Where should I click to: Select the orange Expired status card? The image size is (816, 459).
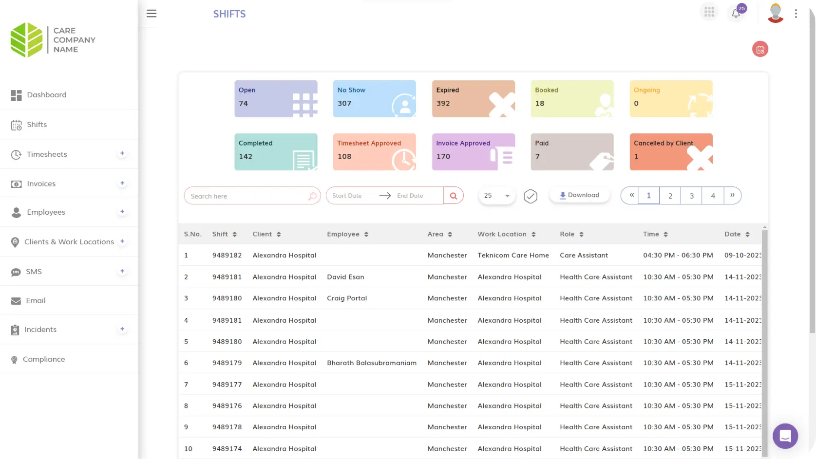(x=473, y=99)
